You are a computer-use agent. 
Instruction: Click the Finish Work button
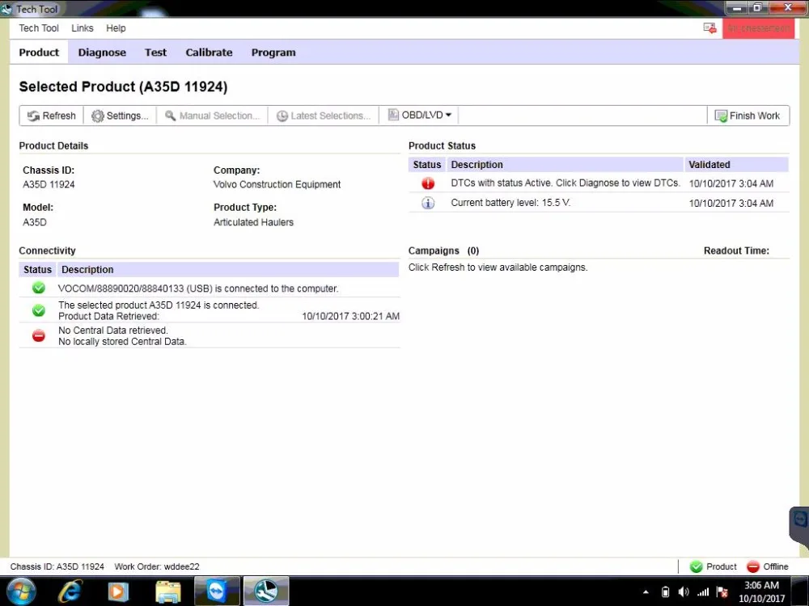(x=748, y=116)
